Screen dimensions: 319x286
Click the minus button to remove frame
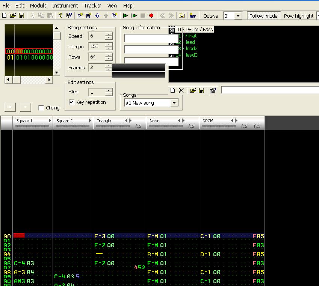pos(25,107)
